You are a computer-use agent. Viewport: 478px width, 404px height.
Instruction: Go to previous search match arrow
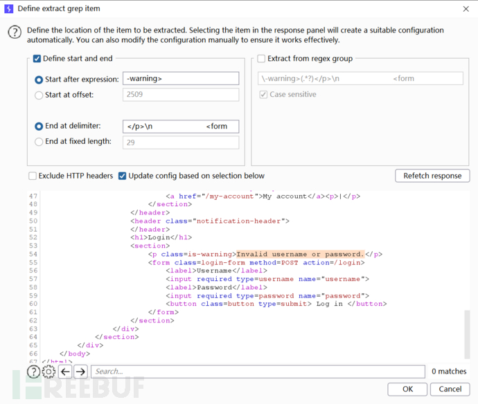65,371
